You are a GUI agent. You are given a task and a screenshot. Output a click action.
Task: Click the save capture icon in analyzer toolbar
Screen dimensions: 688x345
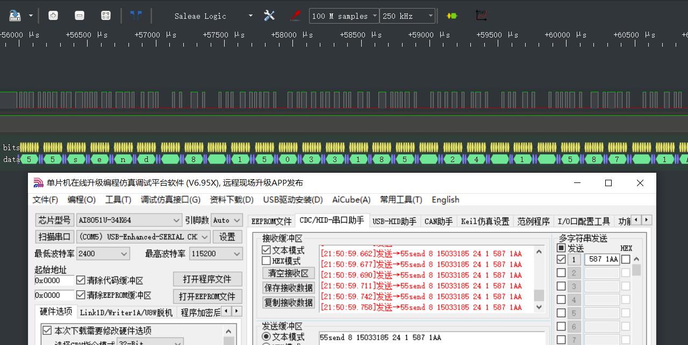pos(15,16)
